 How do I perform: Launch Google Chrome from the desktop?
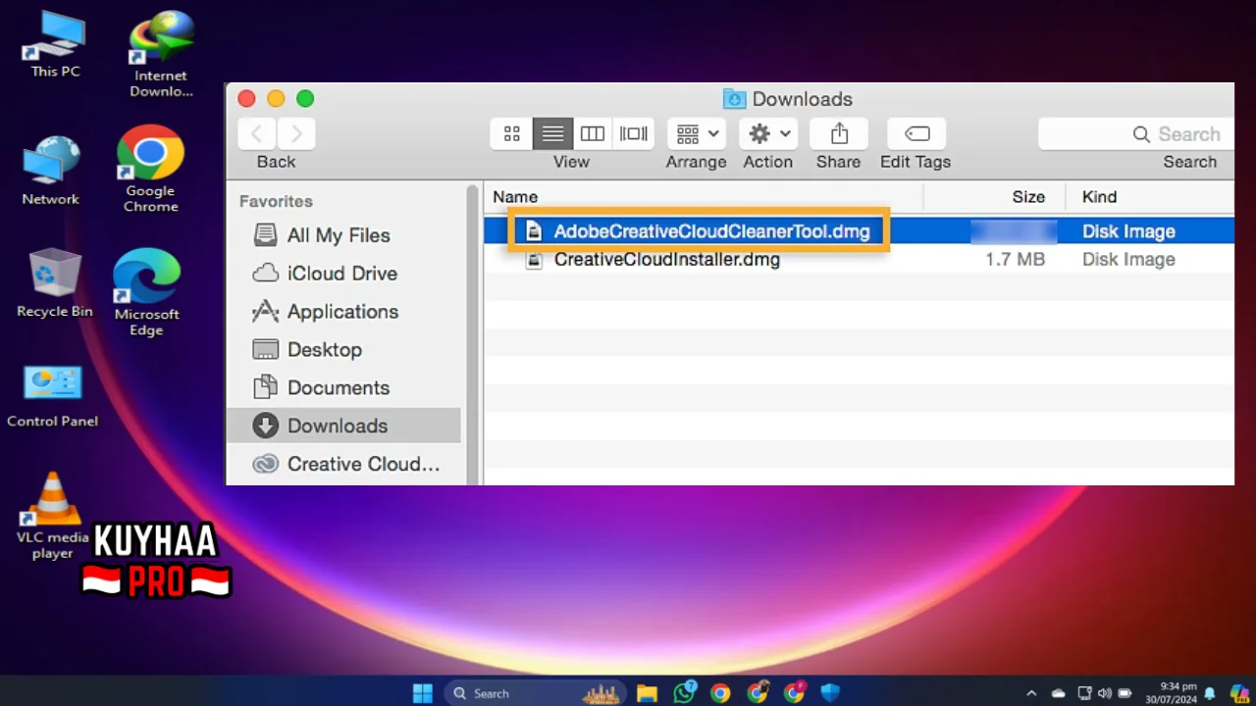point(150,169)
